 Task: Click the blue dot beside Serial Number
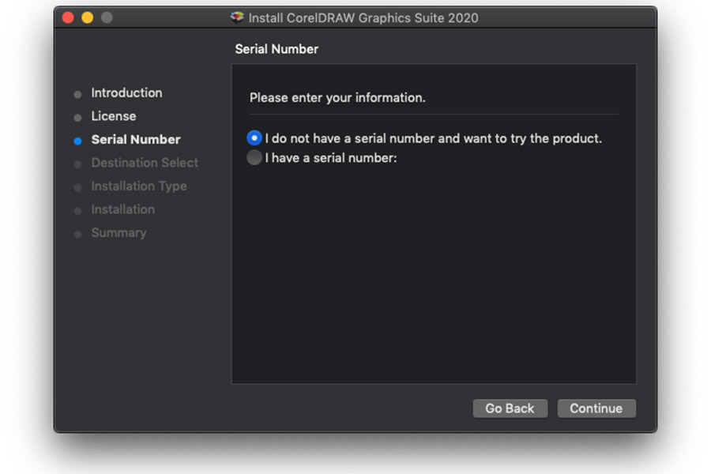click(77, 140)
